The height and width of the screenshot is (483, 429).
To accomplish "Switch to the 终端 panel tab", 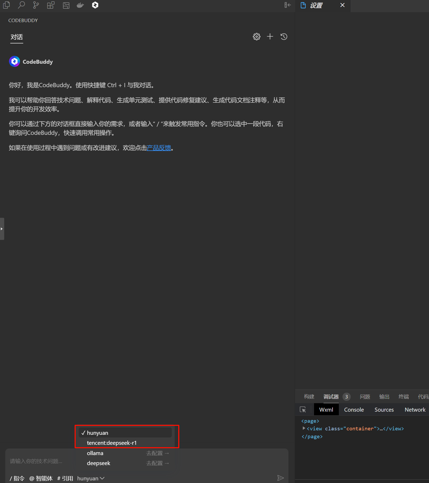I will tap(404, 397).
